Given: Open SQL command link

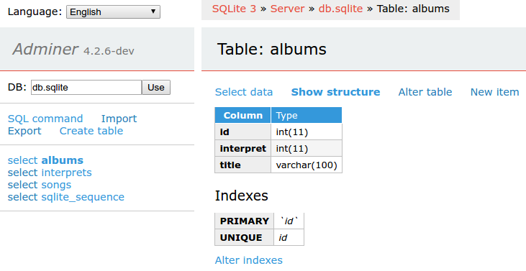Looking at the screenshot, I should tap(45, 119).
